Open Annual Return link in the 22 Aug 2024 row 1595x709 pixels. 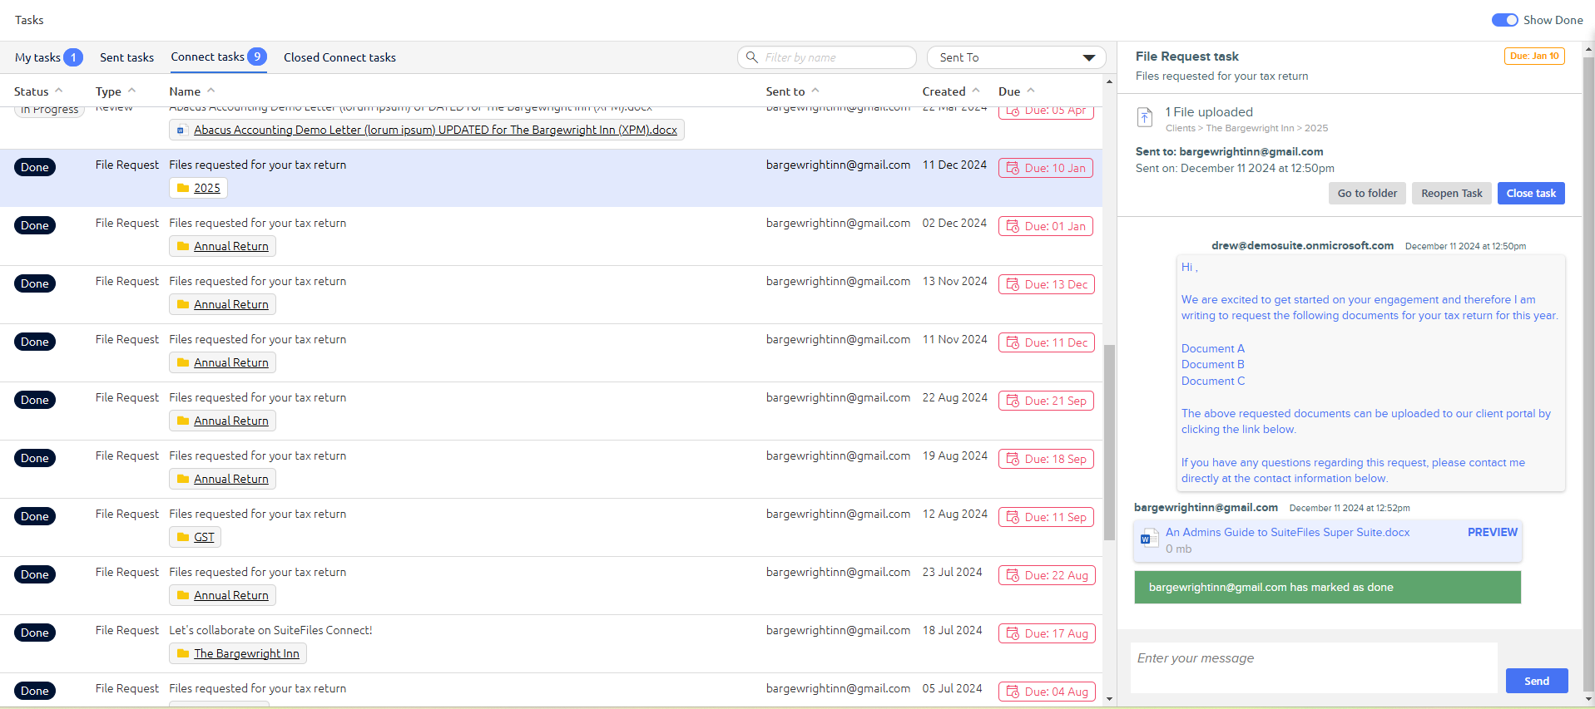231,421
